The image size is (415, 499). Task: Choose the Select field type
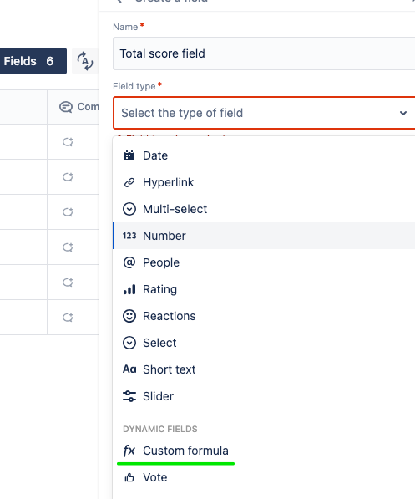[x=264, y=343]
